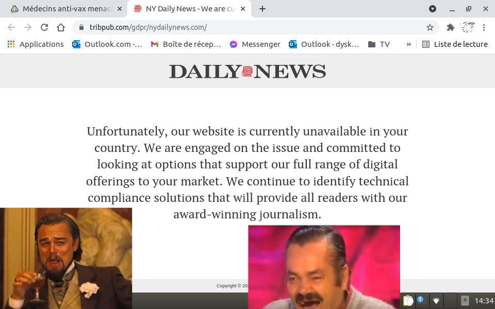495x309 pixels.
Task: Open a new tab with the plus button
Action: click(262, 9)
